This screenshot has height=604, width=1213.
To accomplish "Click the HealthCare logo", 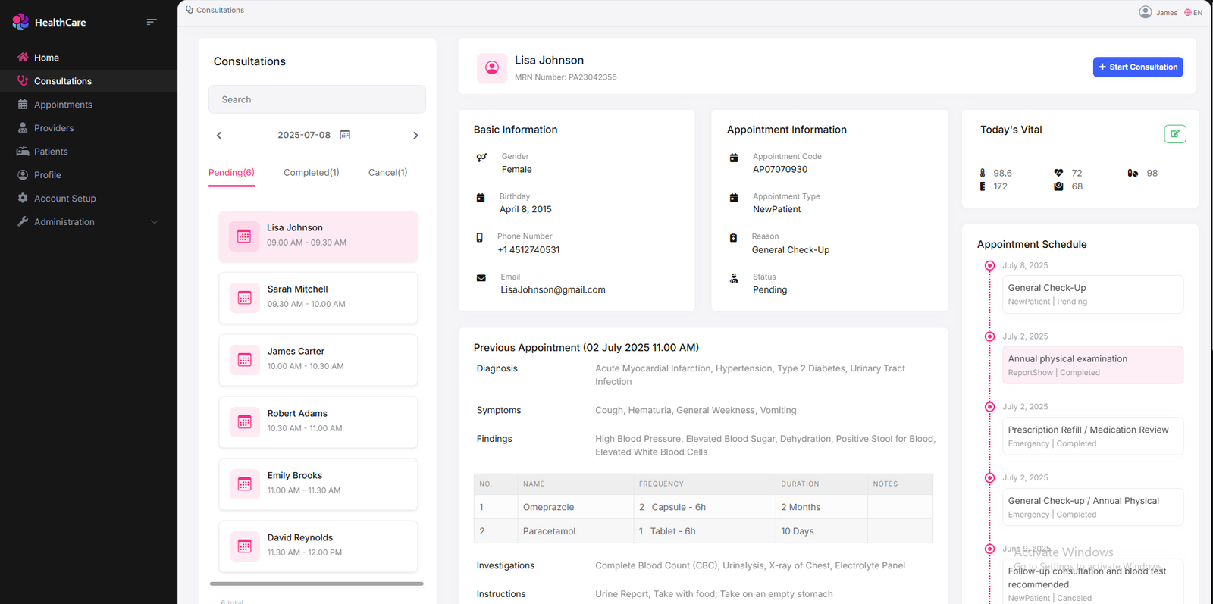I will (20, 22).
